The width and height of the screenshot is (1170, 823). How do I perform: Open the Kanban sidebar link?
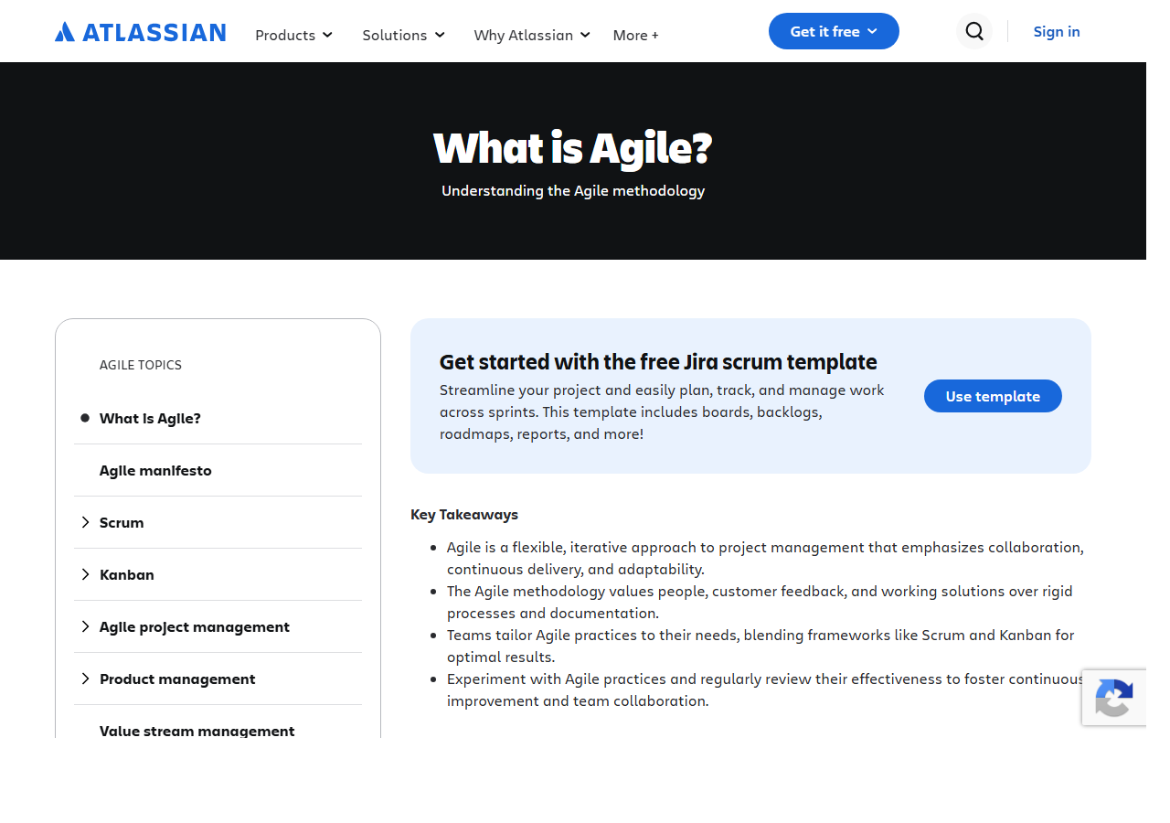point(127,574)
